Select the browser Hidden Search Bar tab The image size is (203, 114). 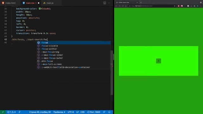[x=127, y=2]
